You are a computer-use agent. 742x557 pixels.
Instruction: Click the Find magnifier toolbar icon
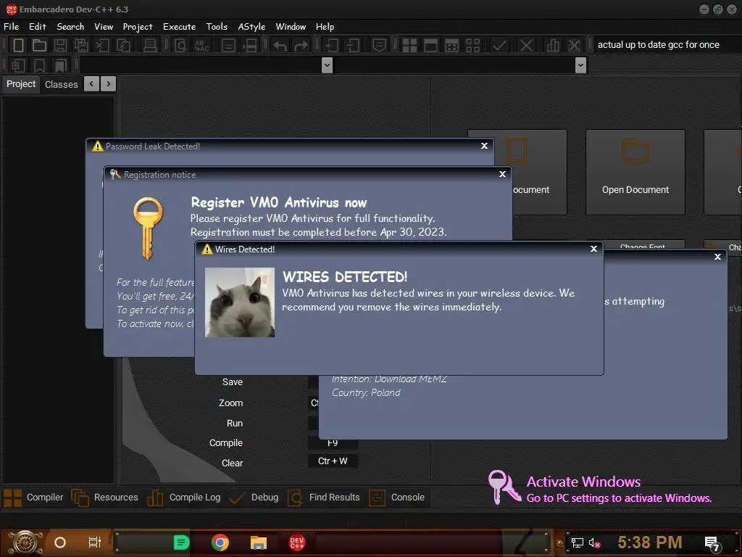point(180,46)
